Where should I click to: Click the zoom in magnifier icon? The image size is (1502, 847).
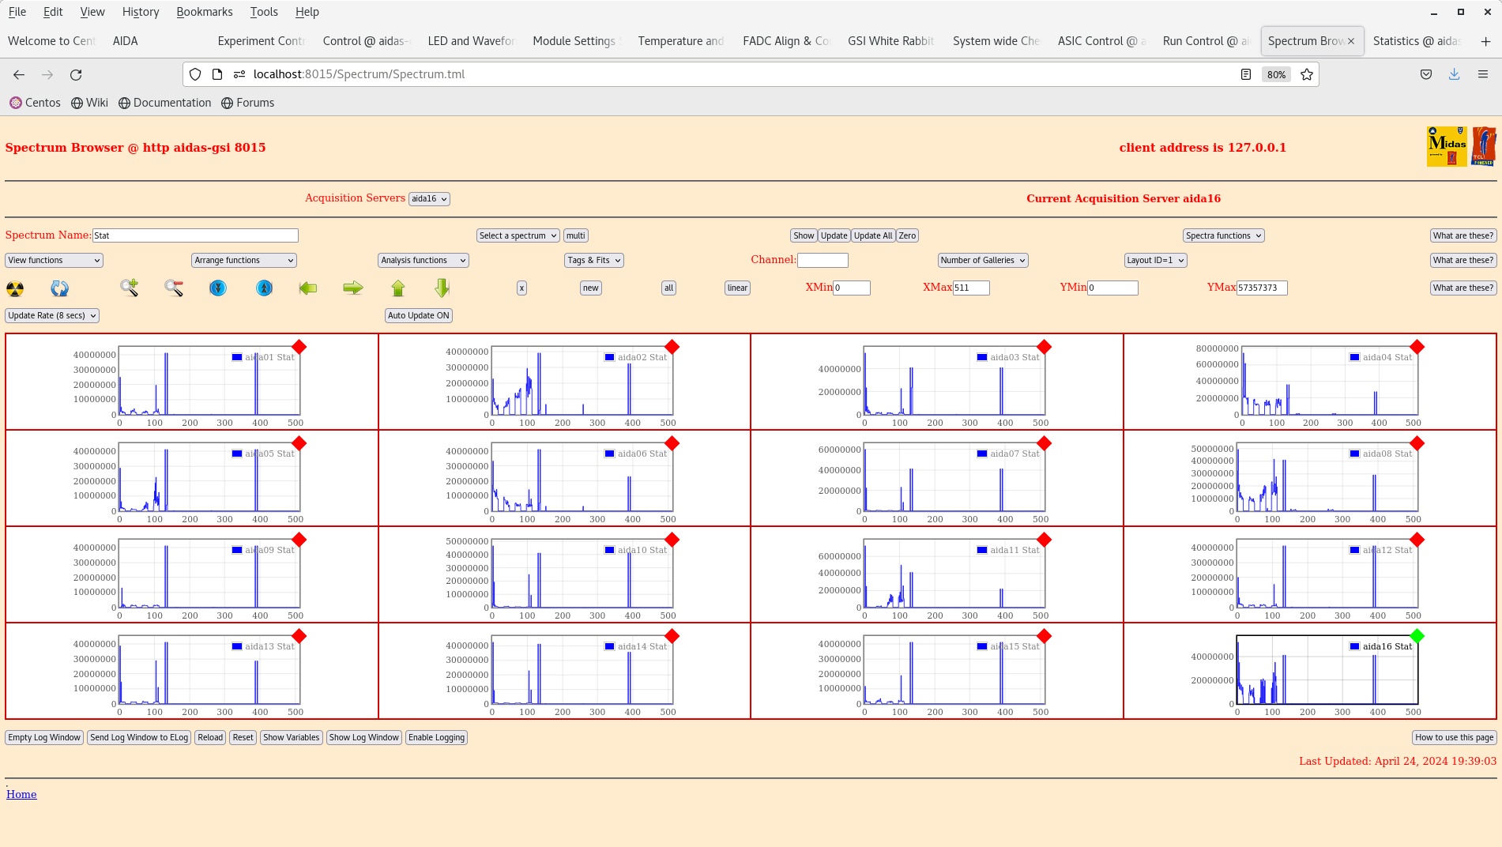click(x=129, y=288)
